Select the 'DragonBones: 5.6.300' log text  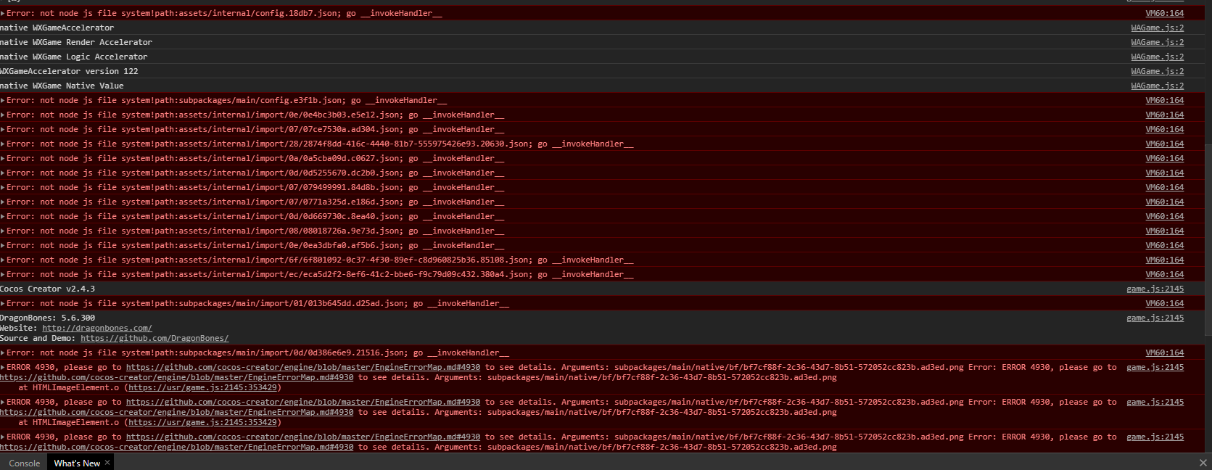[x=47, y=318]
